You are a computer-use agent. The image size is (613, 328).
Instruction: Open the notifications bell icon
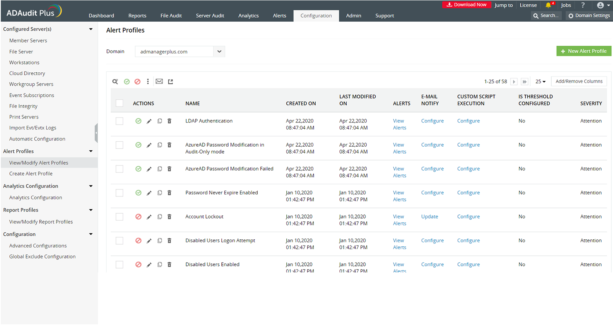point(548,5)
